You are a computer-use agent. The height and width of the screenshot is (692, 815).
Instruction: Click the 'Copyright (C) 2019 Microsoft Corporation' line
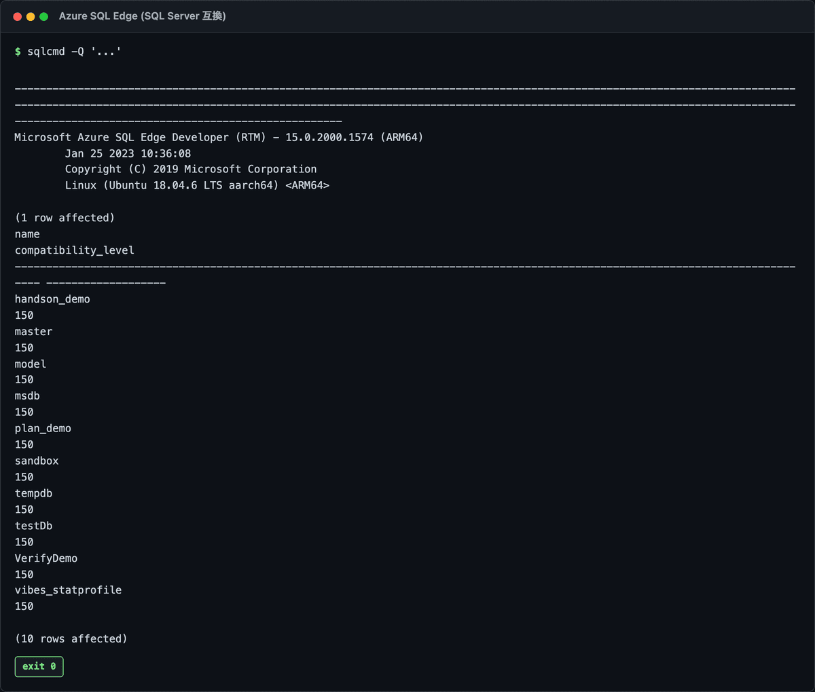click(191, 169)
